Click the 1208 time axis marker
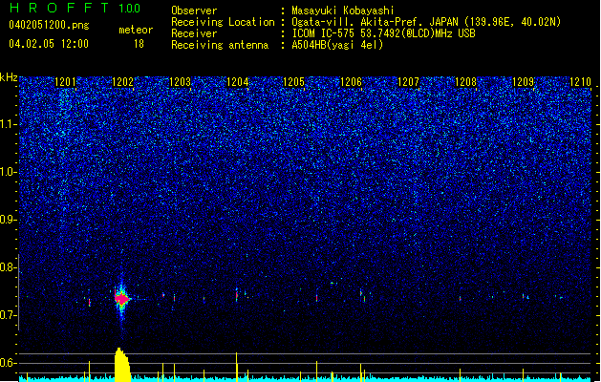The image size is (601, 382). [x=465, y=82]
